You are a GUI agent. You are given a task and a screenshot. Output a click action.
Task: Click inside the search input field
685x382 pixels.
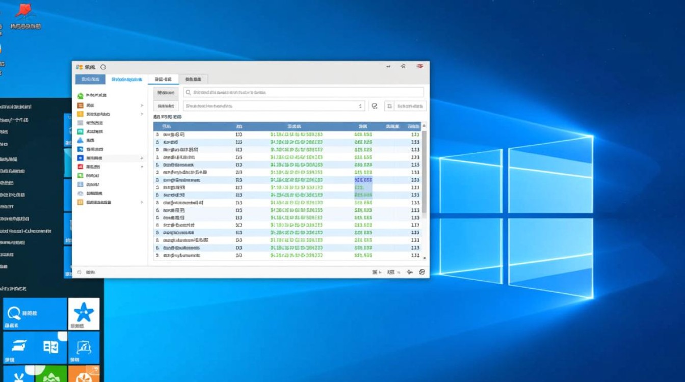click(x=306, y=92)
